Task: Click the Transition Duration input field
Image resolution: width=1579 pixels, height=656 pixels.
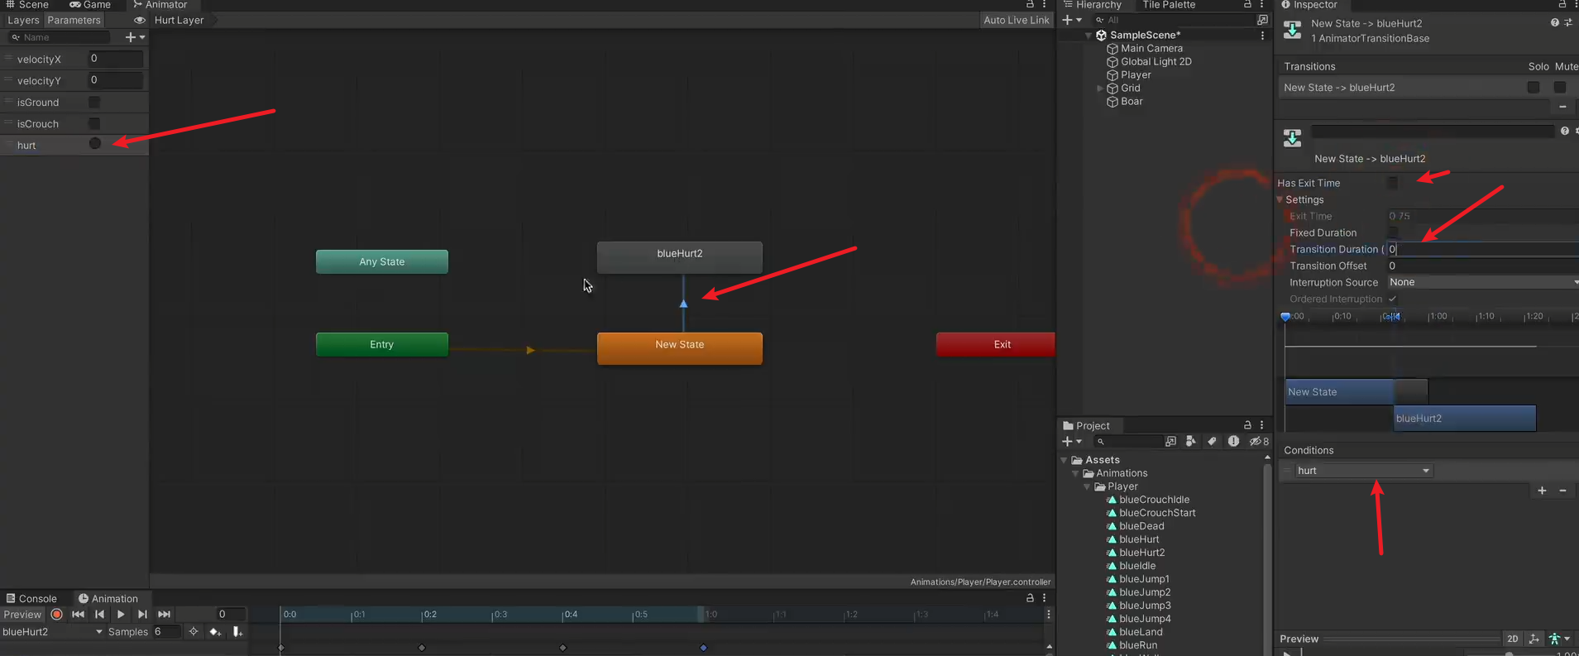Action: (x=1483, y=249)
